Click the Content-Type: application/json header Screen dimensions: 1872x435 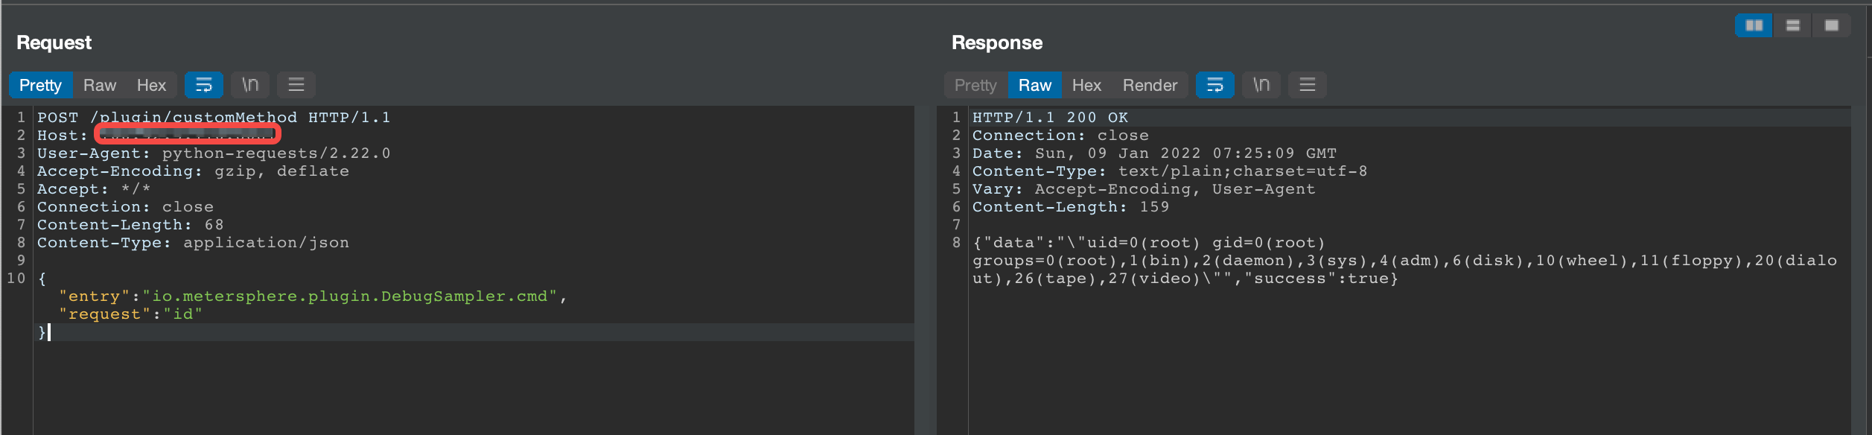pos(193,243)
